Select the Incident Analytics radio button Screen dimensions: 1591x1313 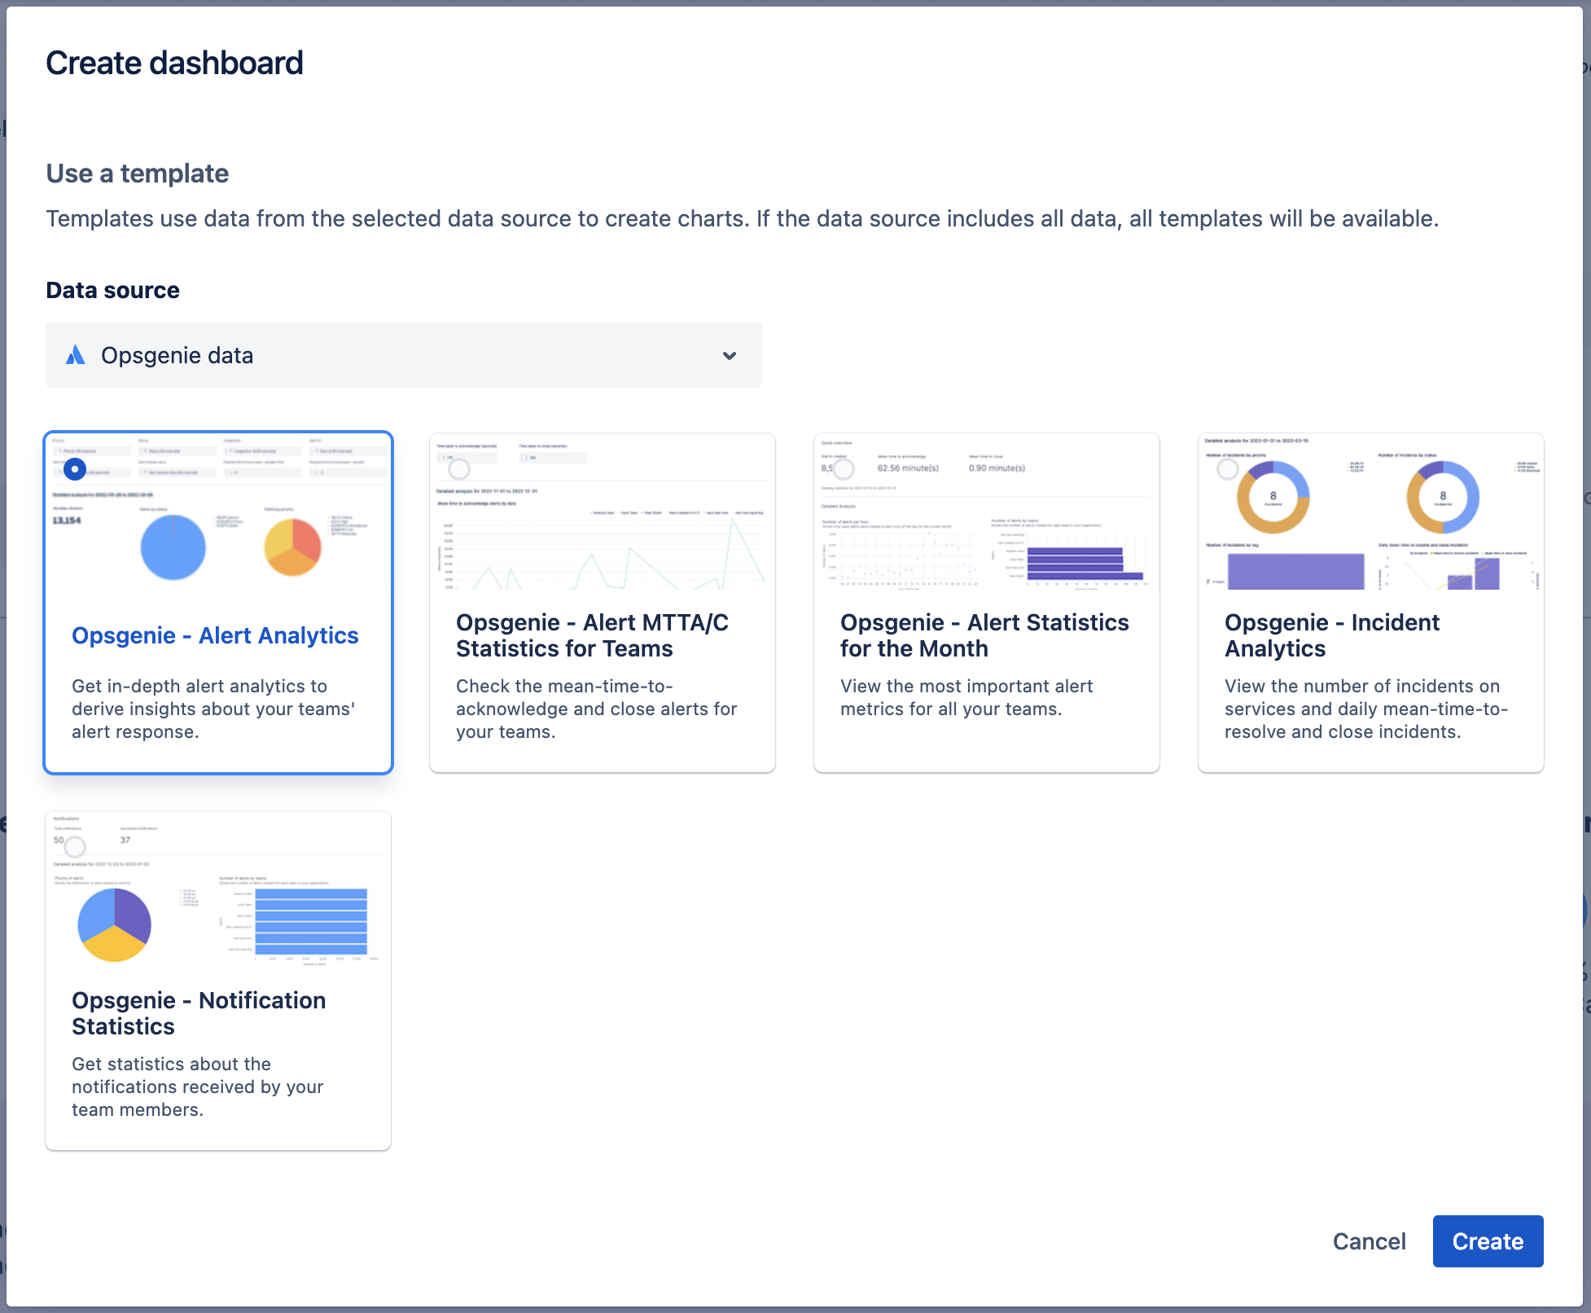click(1228, 469)
